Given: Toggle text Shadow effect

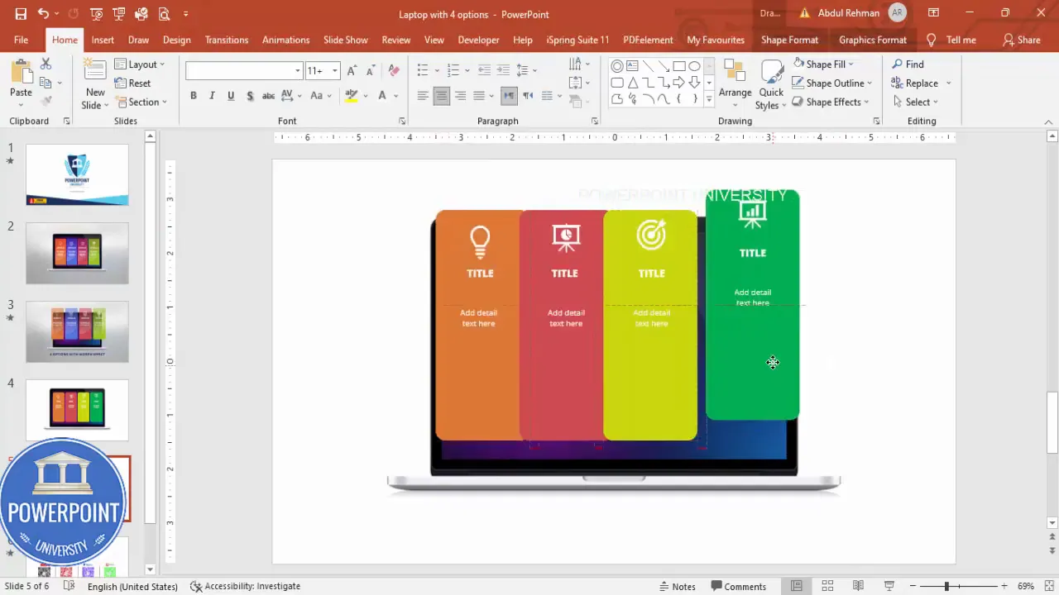Looking at the screenshot, I should pos(249,96).
